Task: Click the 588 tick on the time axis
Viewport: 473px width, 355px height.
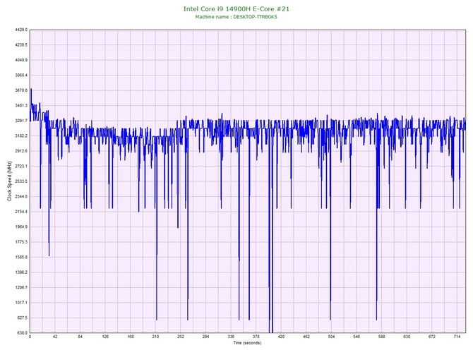Action: (382, 337)
